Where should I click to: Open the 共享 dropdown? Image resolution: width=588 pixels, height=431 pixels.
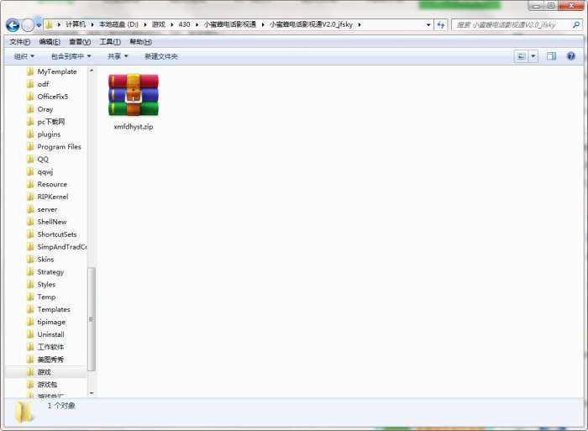point(118,56)
